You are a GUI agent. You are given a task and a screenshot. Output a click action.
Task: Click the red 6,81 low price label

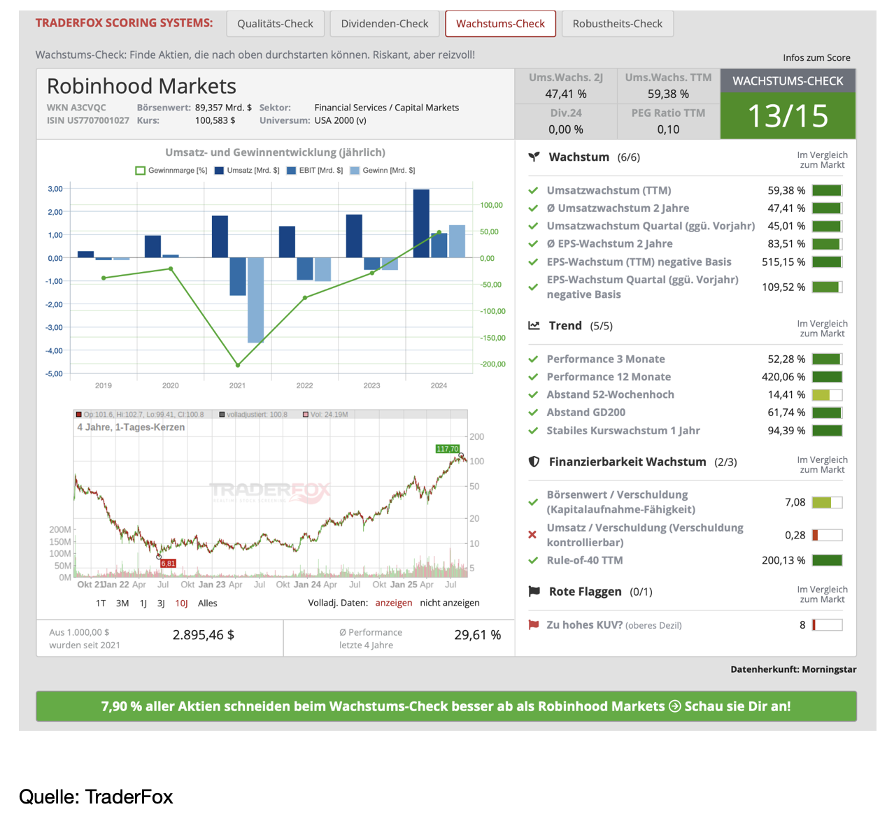pyautogui.click(x=168, y=563)
